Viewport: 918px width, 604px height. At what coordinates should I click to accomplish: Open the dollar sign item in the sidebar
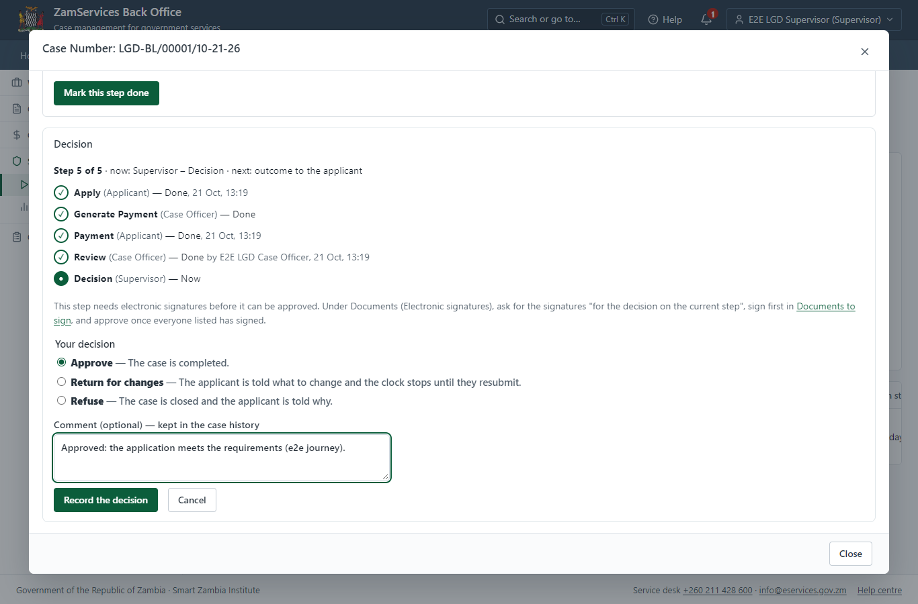click(x=17, y=135)
